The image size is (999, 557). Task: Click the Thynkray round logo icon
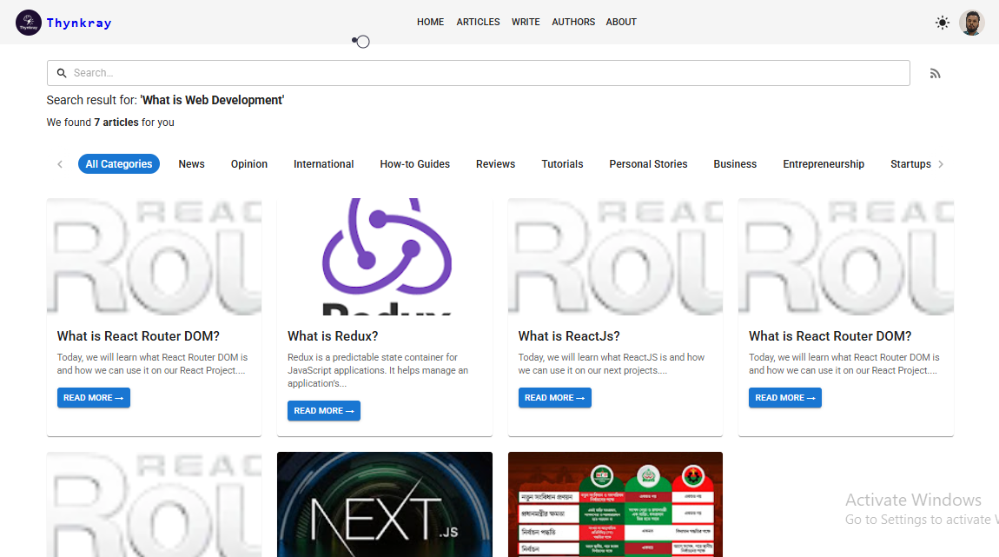coord(28,23)
